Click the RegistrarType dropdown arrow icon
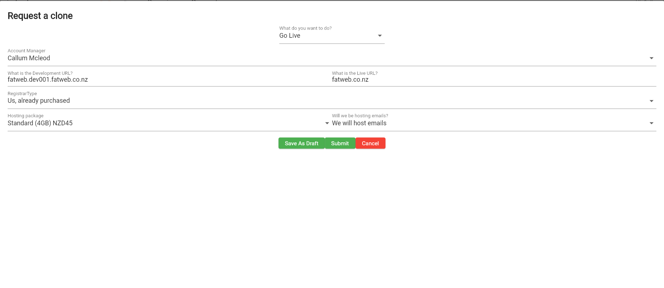The image size is (664, 288). coord(651,101)
